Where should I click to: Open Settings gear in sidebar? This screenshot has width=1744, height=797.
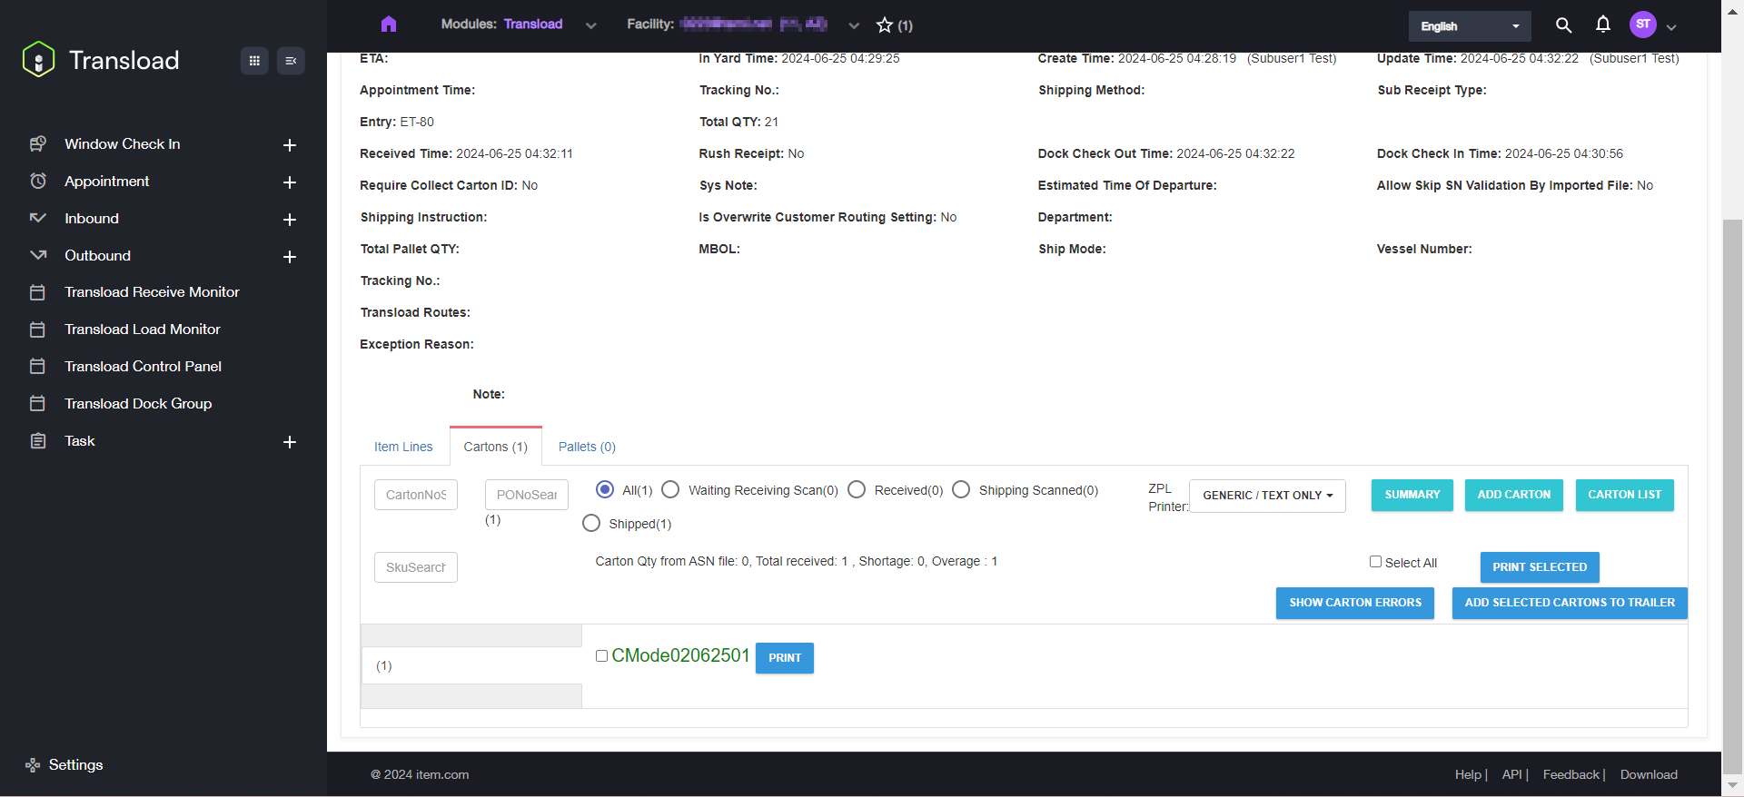(34, 765)
